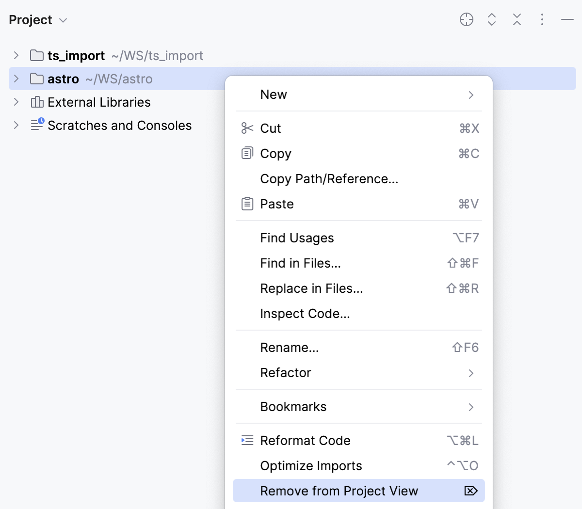The height and width of the screenshot is (509, 582).
Task: Open the Project view switcher dropdown
Action: click(62, 20)
